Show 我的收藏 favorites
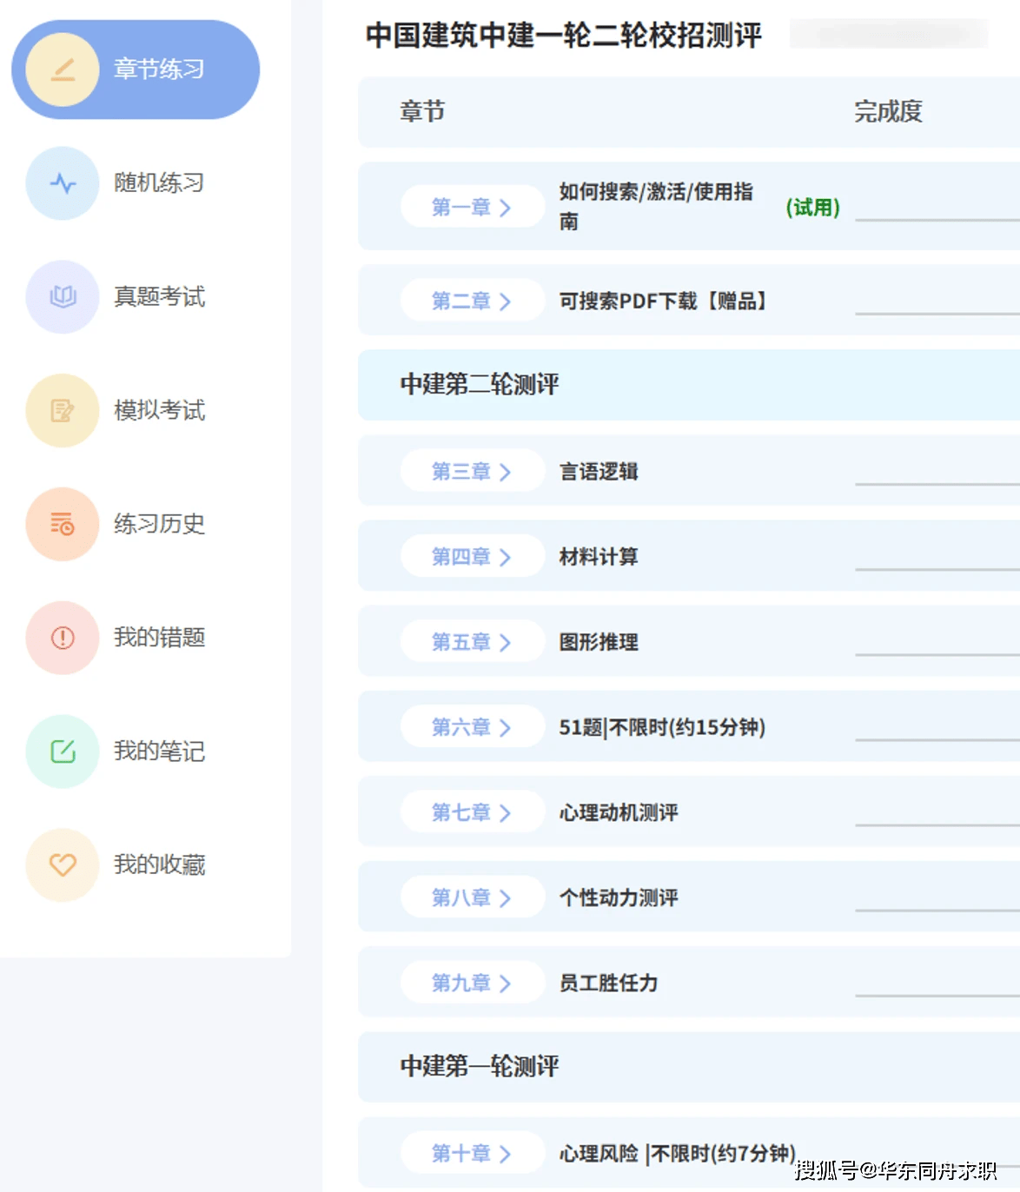 (x=159, y=865)
